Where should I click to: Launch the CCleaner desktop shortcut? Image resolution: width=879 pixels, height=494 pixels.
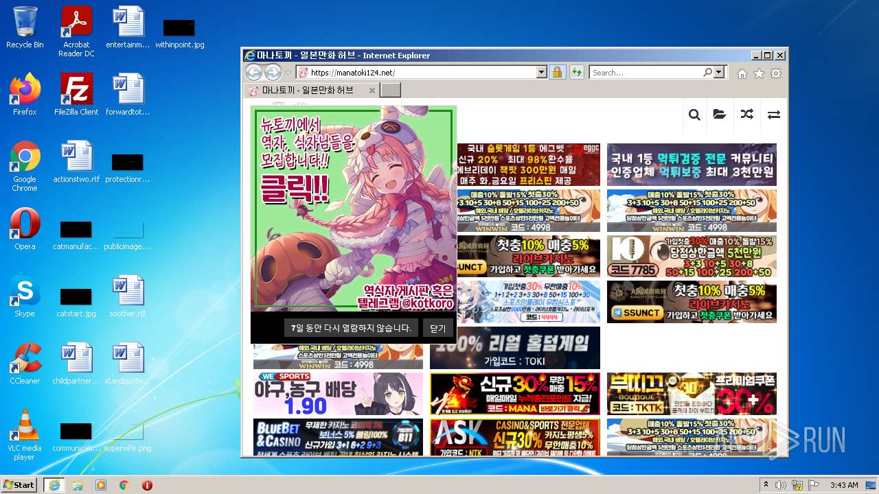click(25, 364)
